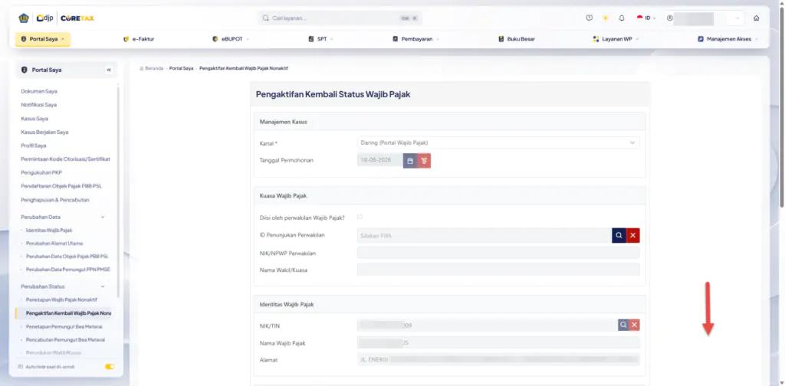Go to Penetapan Wajib Pajak Nonaktif
This screenshot has height=386, width=785.
[61, 299]
